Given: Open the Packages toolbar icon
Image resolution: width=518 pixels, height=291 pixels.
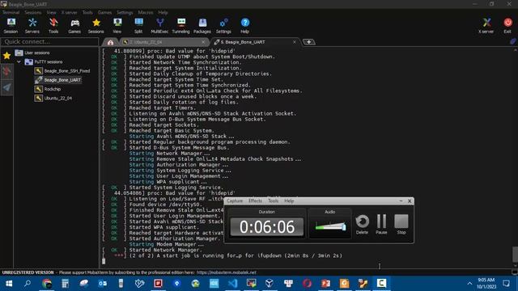Looking at the screenshot, I should point(202,26).
